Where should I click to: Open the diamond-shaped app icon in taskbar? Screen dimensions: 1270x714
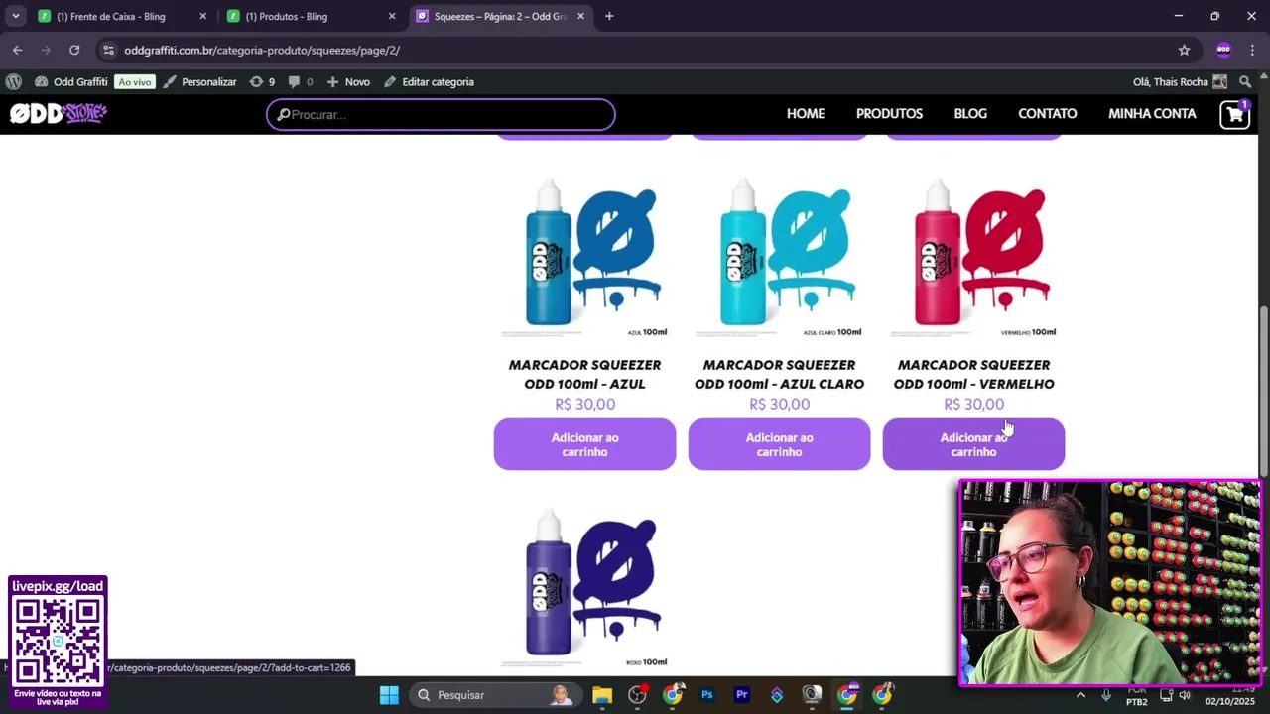click(x=777, y=695)
